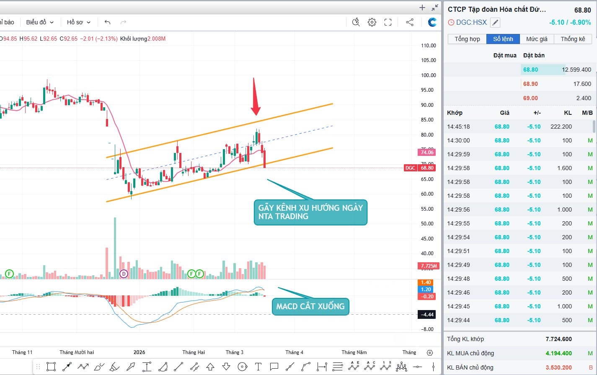Click the DGC 68.80 price label
Viewport: 597px width, 375px height.
420,168
